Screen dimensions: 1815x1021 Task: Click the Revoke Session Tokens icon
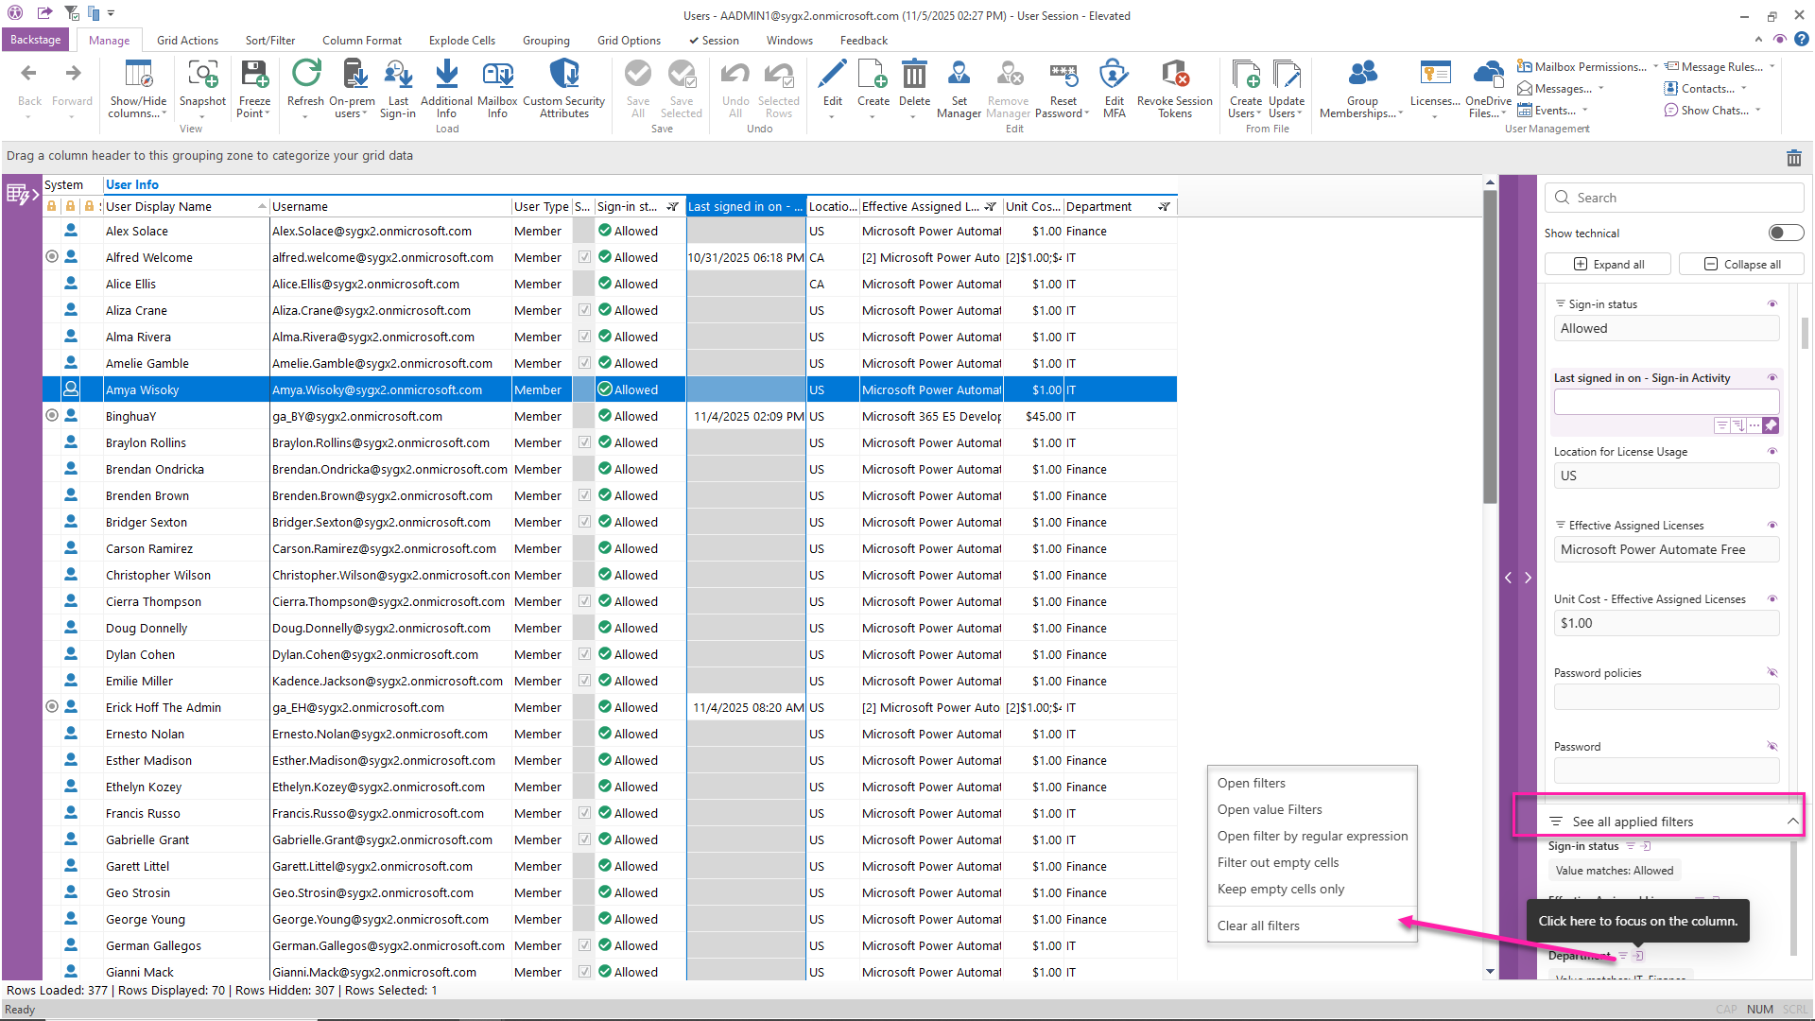coord(1174,74)
